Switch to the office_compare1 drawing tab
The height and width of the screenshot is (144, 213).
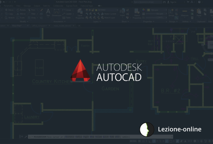tap(40, 26)
